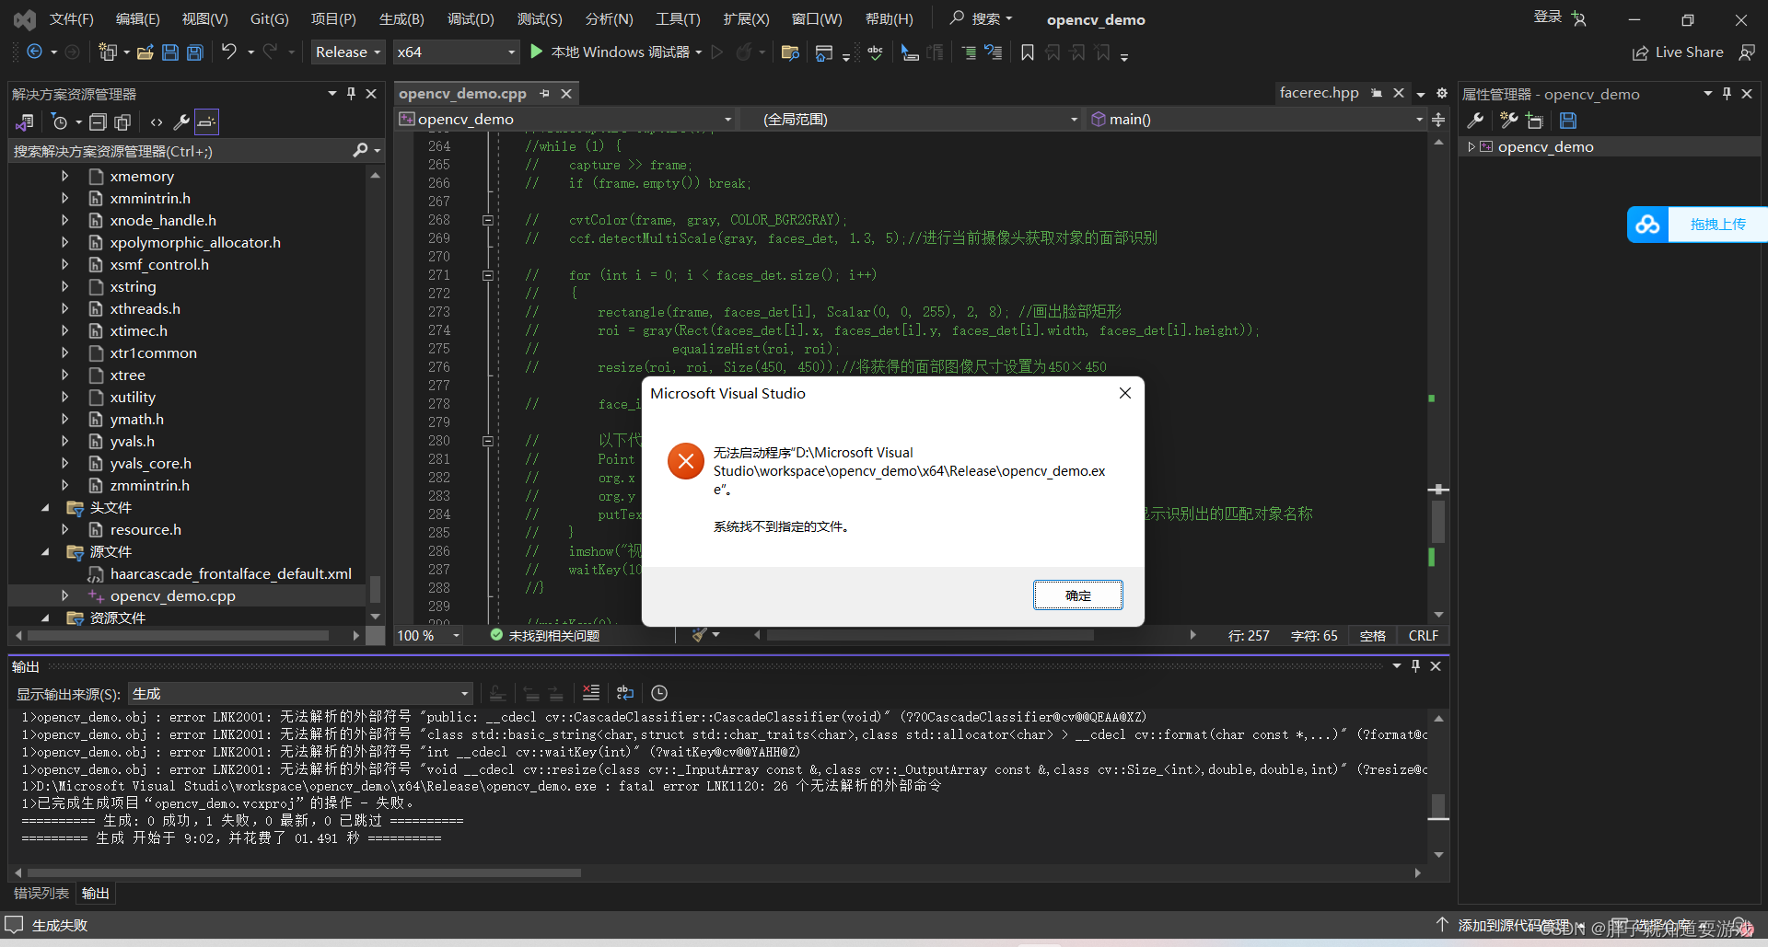The image size is (1768, 947).
Task: Switch to the facerec.hpp tab
Action: [x=1320, y=92]
